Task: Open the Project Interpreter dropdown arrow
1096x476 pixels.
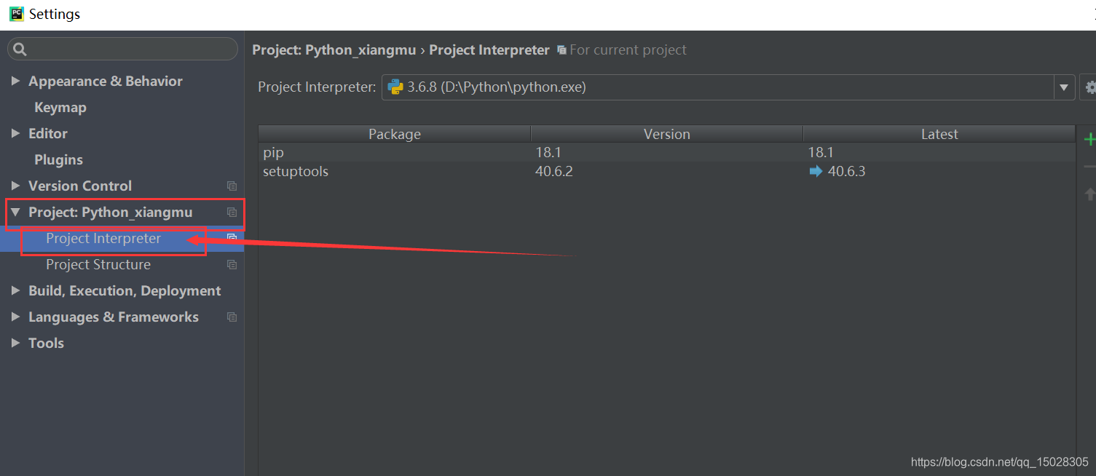Action: coord(1064,87)
